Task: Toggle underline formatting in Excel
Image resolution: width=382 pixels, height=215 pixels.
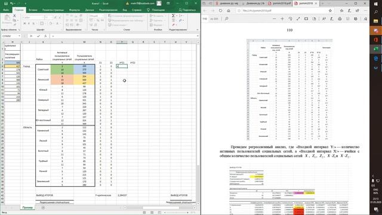Action: pos(33,23)
